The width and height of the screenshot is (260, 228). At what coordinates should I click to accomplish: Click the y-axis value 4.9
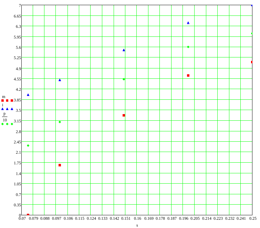(x=18, y=68)
